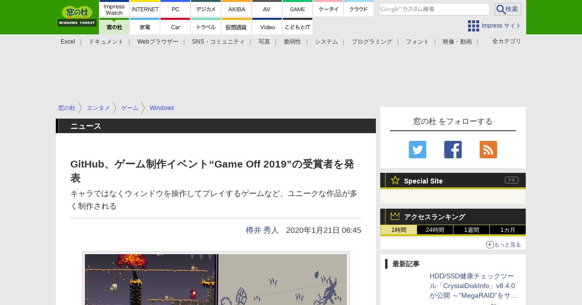
Task: Click the 窓の杜 breadcrumb link
Action: pos(67,108)
